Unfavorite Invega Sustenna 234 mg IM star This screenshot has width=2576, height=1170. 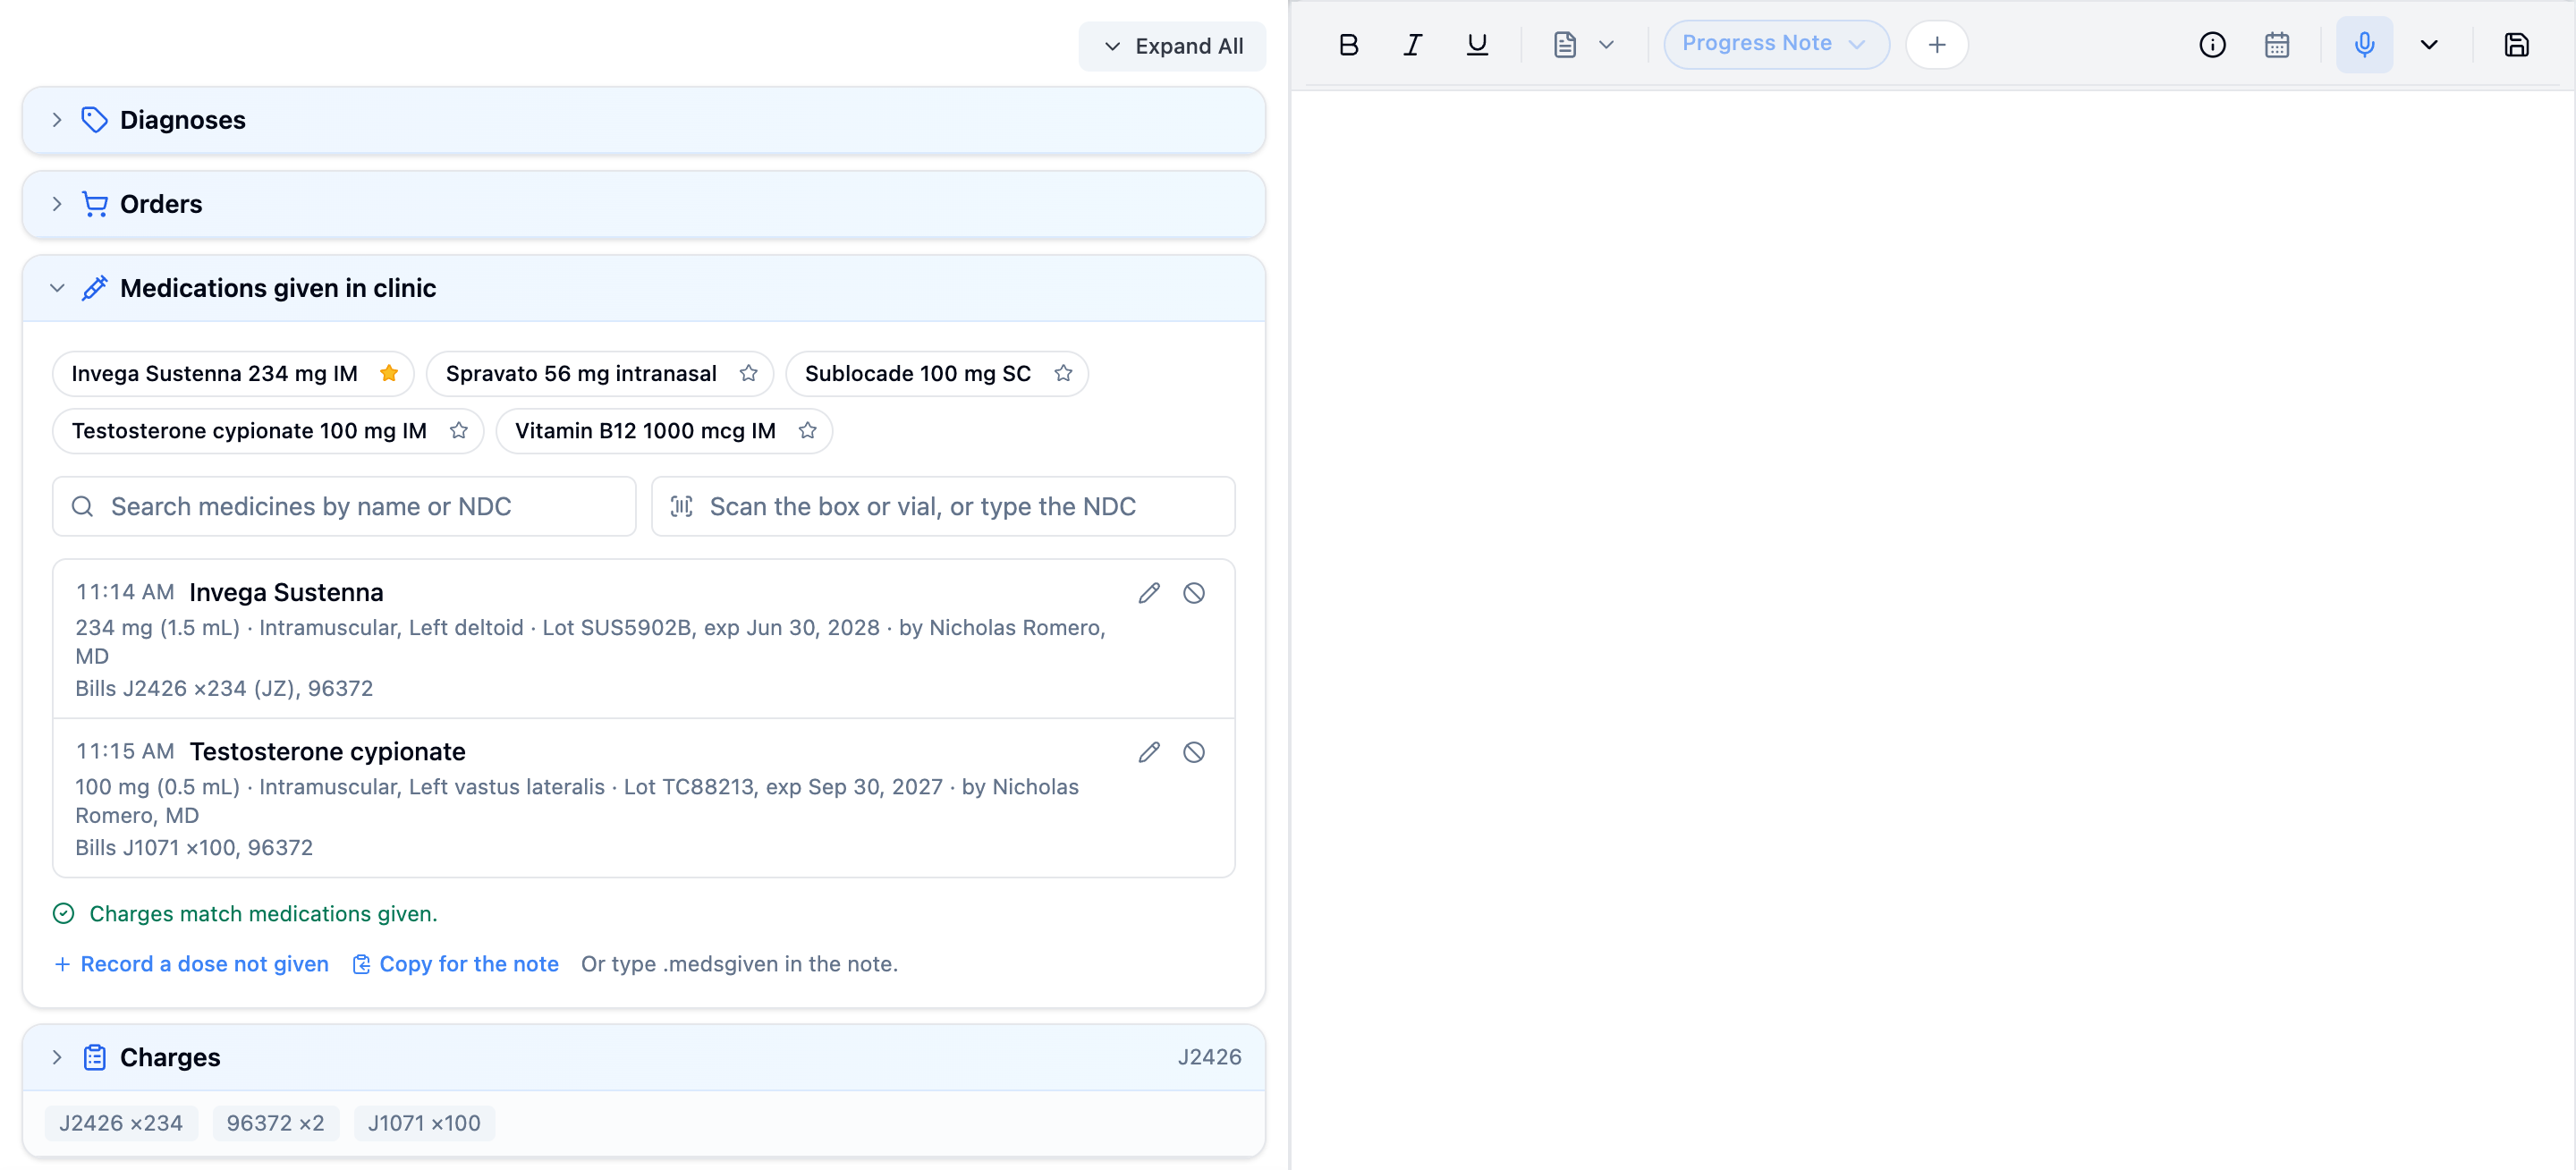[389, 373]
